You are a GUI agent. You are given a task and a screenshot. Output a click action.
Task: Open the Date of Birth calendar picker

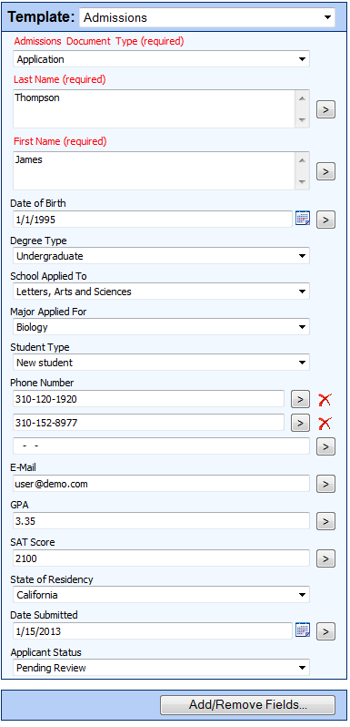click(x=303, y=219)
